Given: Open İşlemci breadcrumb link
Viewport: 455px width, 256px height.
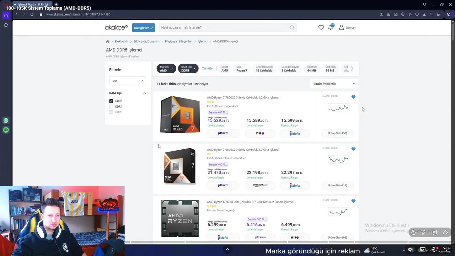Looking at the screenshot, I should 203,41.
